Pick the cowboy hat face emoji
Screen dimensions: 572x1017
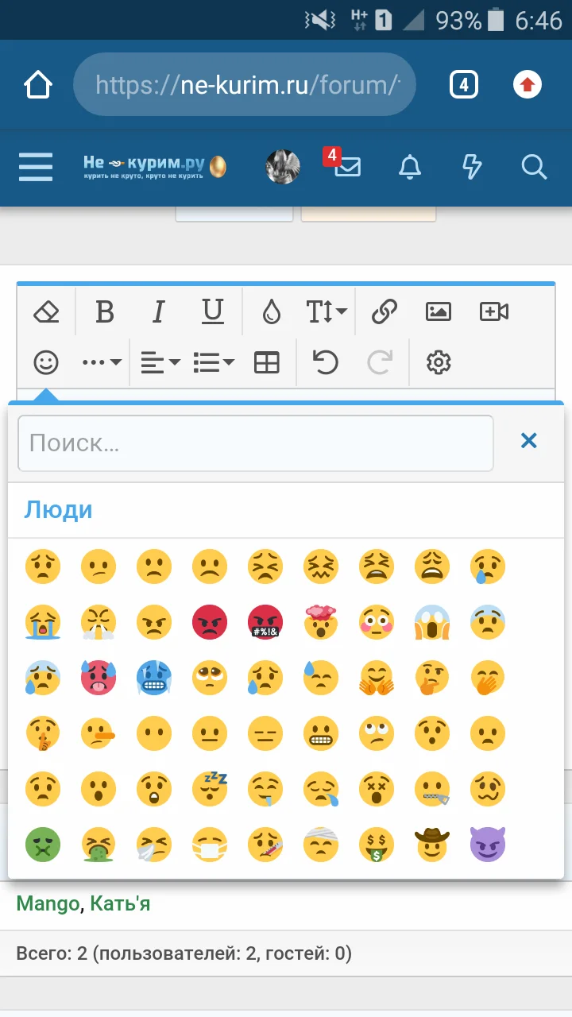tap(432, 845)
